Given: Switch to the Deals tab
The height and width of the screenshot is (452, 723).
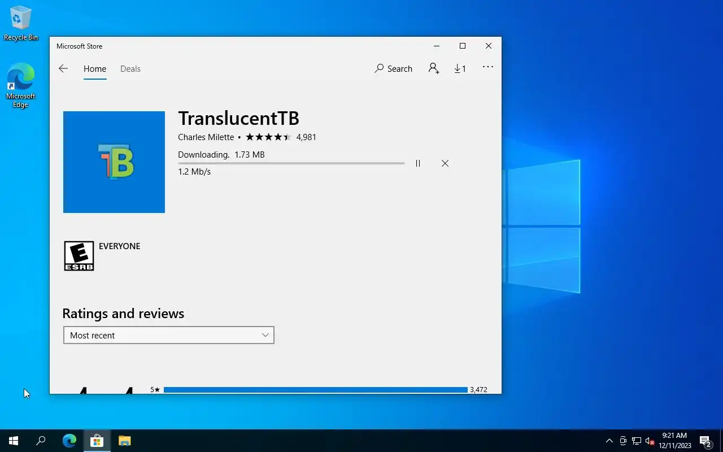Looking at the screenshot, I should [x=130, y=69].
